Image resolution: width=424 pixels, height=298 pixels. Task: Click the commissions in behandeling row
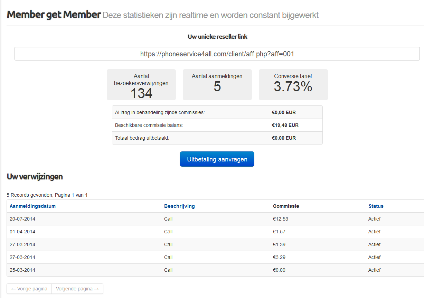tap(217, 112)
